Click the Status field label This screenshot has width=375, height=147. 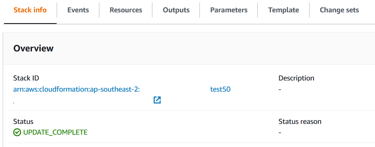pyautogui.click(x=23, y=122)
